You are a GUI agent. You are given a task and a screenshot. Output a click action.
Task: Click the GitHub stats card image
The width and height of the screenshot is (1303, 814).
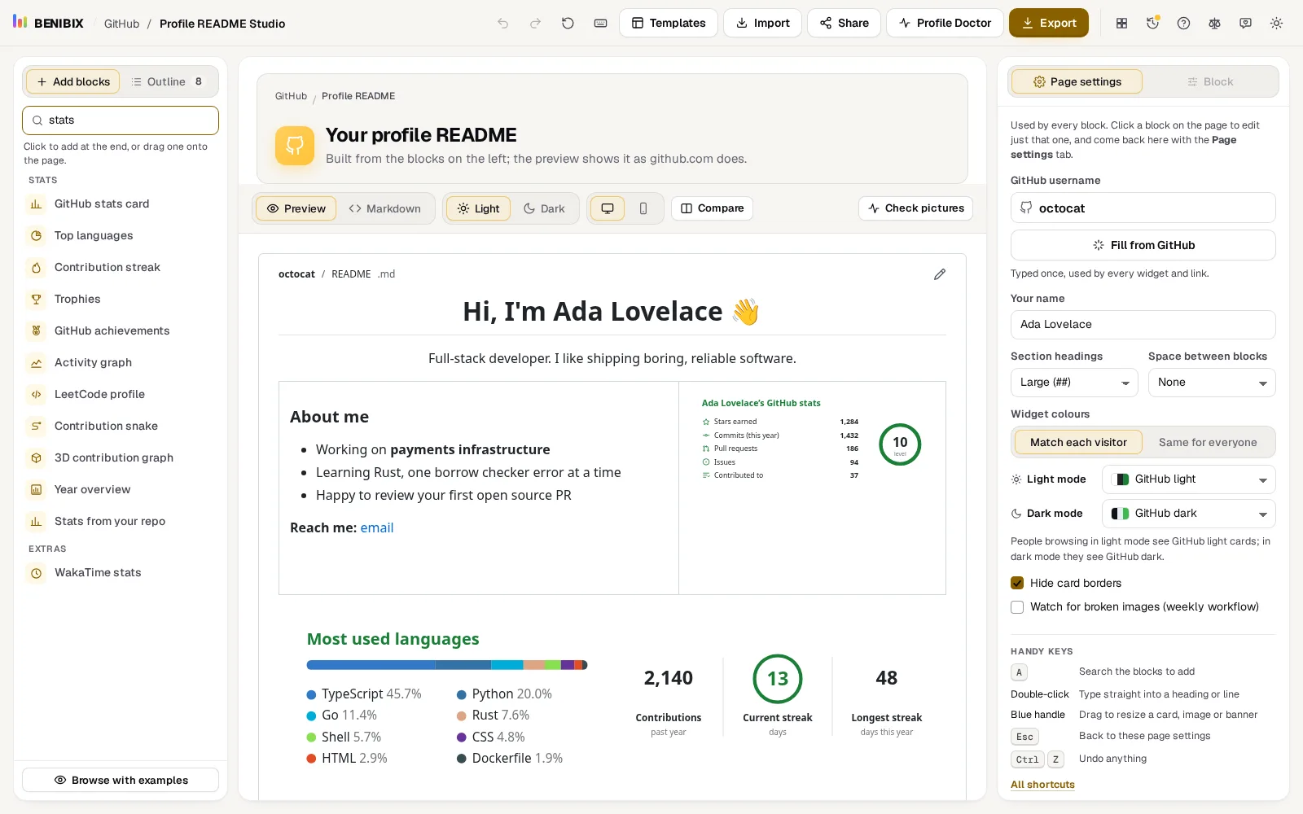[812, 438]
